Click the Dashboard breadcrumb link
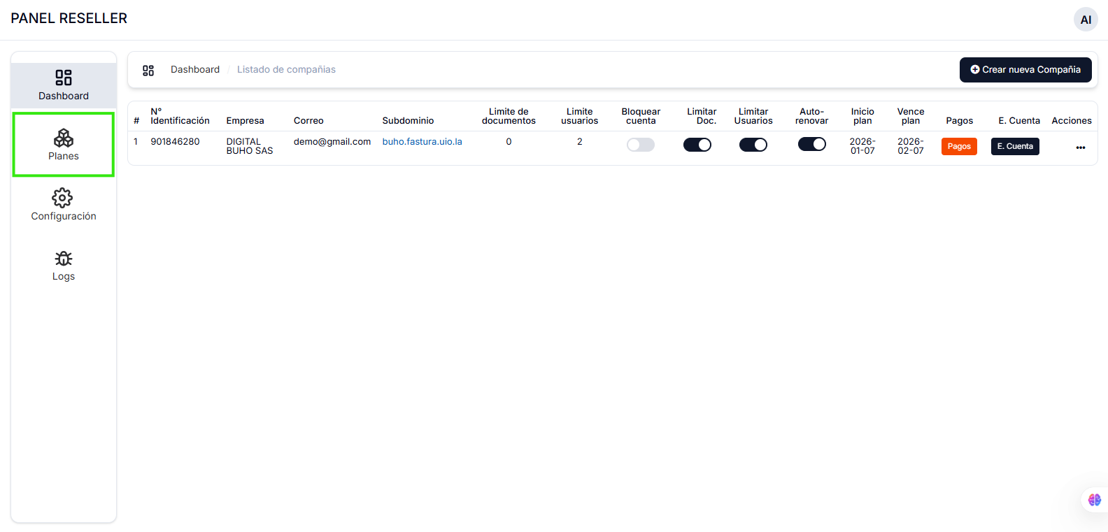Image resolution: width=1108 pixels, height=532 pixels. tap(195, 70)
